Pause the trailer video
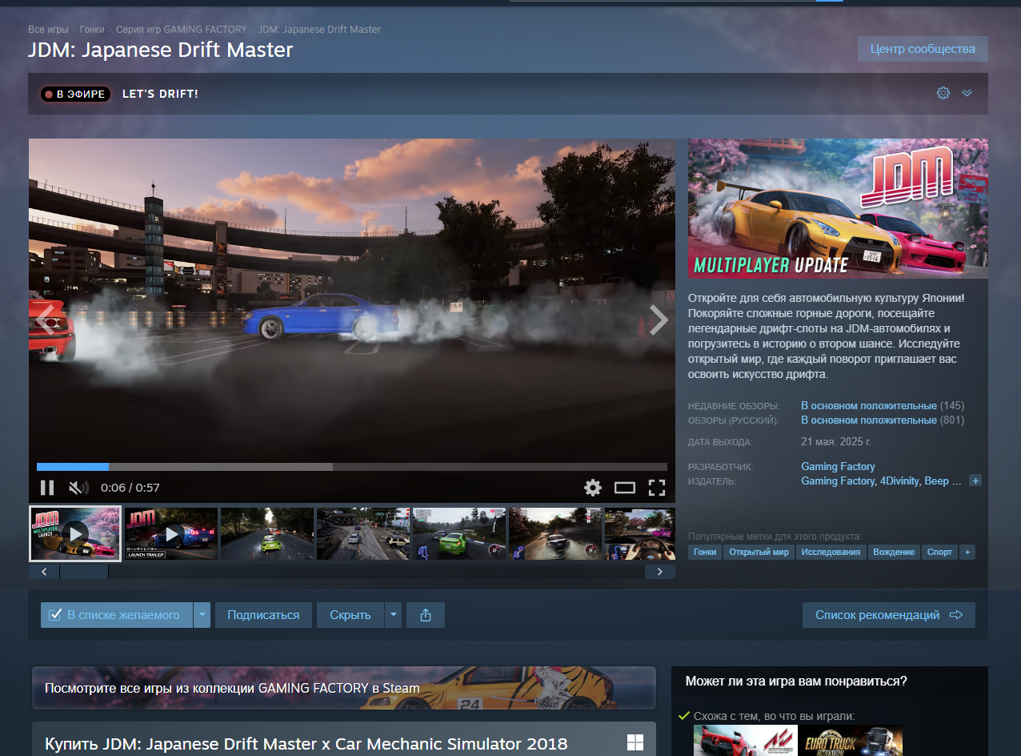Viewport: 1021px width, 756px height. pyautogui.click(x=47, y=487)
